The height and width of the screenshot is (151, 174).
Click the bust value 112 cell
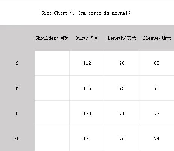pos(87,63)
